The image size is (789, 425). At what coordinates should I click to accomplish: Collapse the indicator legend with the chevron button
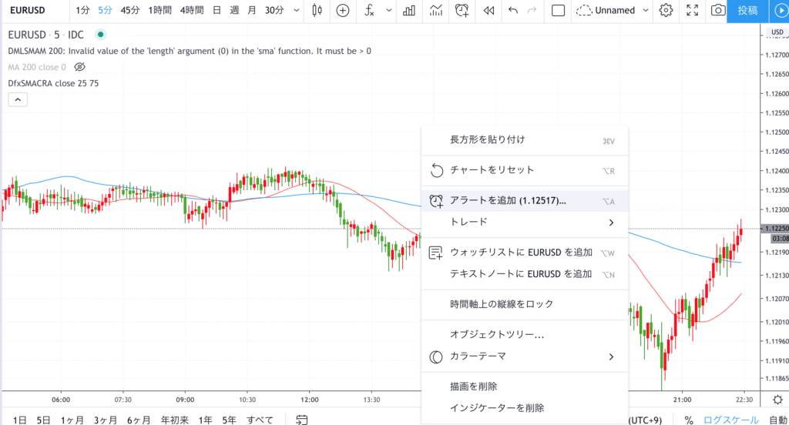pyautogui.click(x=18, y=99)
